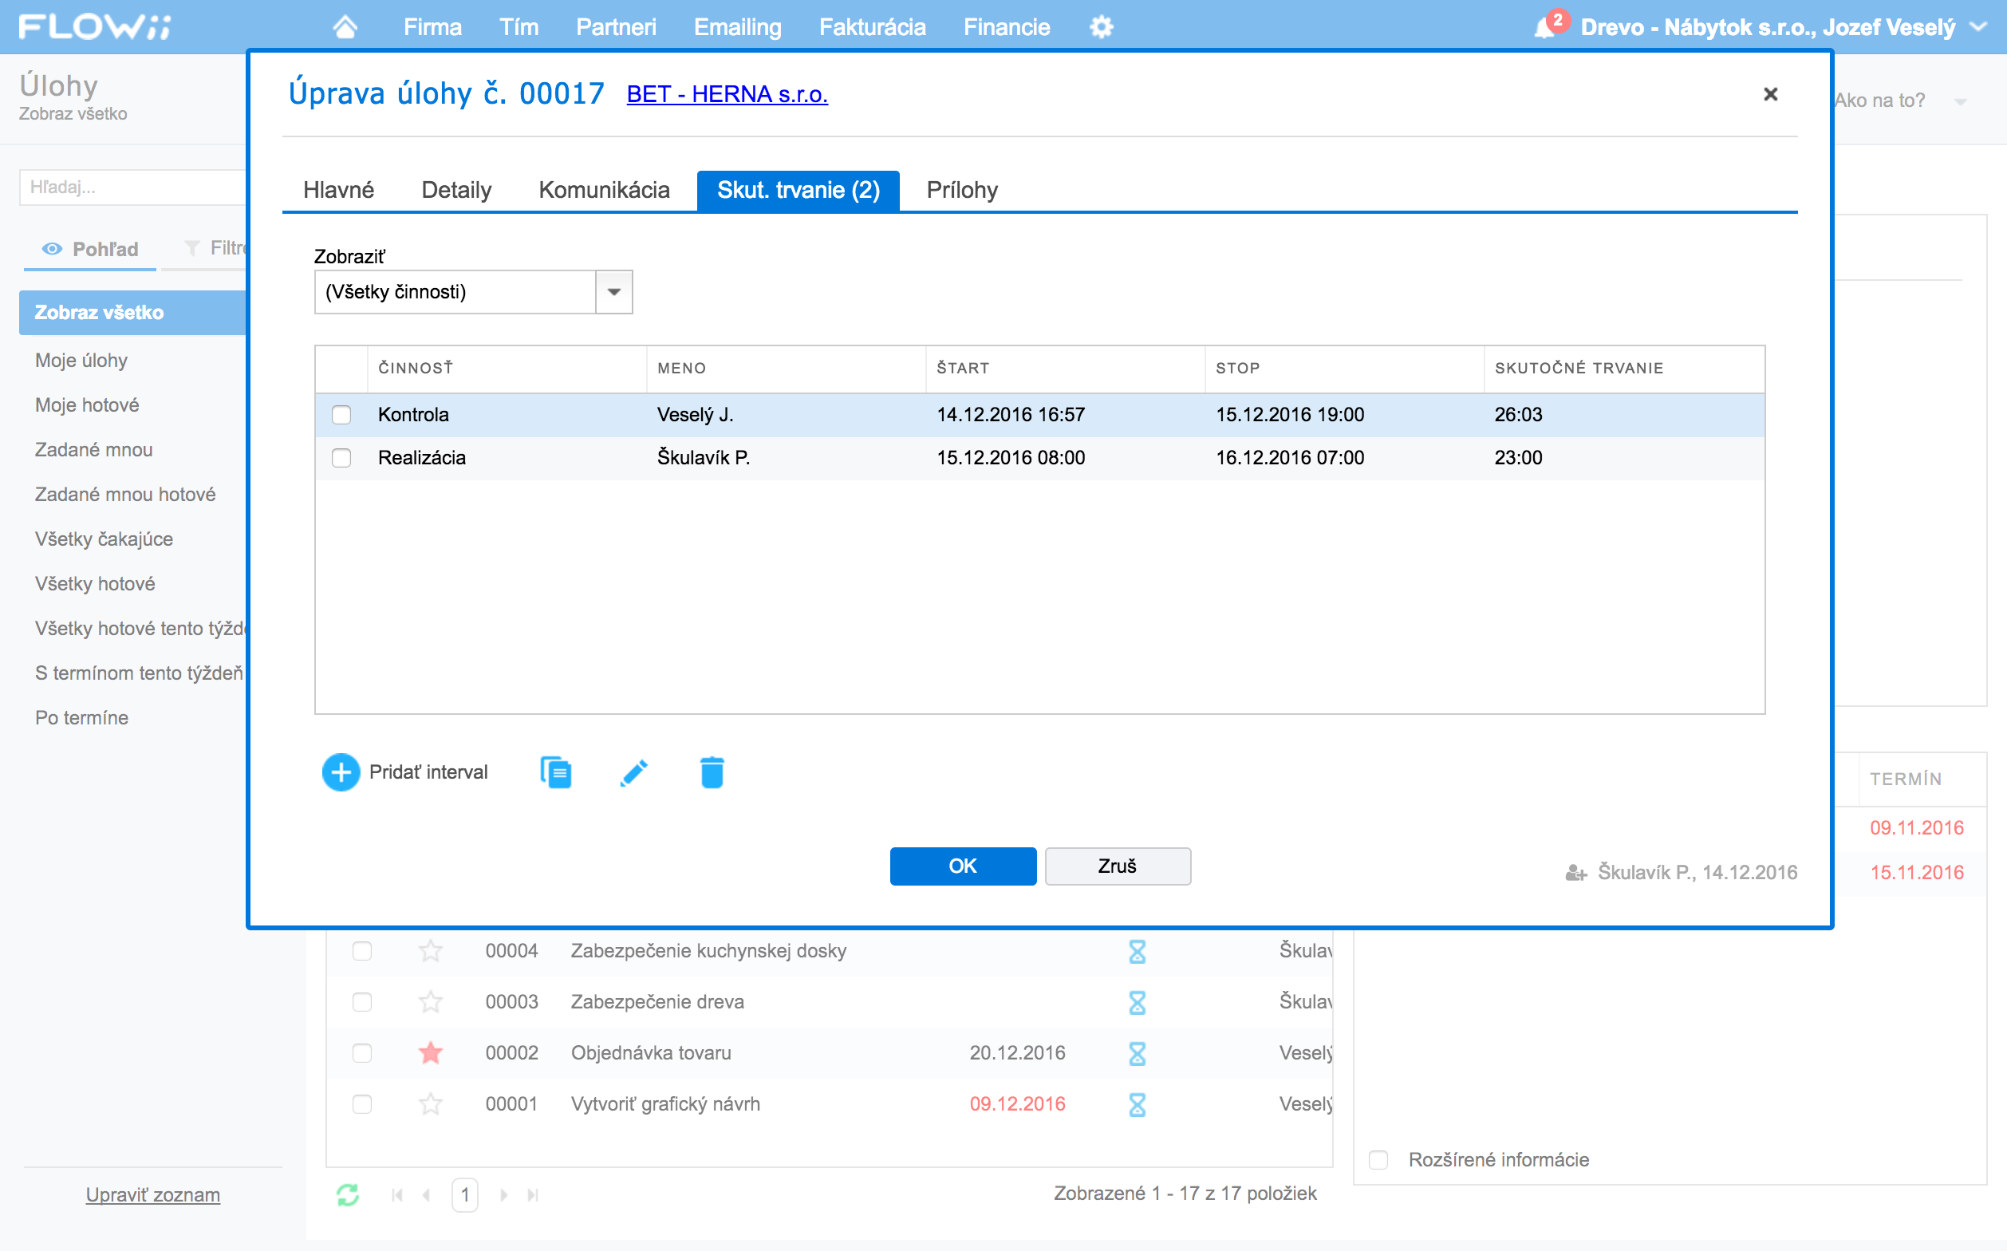Click the Pridať interval label

428,772
